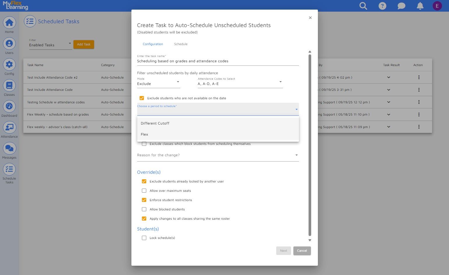Expand the Attendance Codes to Select dropdown
The height and width of the screenshot is (275, 449).
240,84
